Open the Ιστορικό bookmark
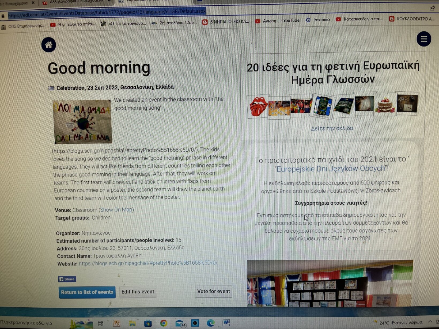The image size is (439, 329). click(318, 20)
